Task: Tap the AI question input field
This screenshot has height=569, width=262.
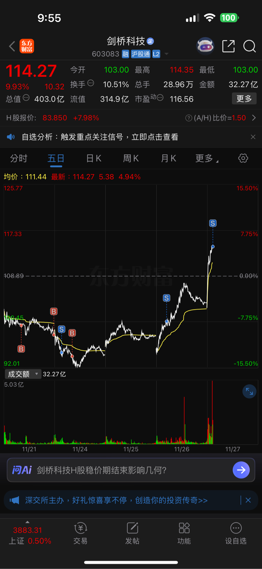Action: (131, 470)
